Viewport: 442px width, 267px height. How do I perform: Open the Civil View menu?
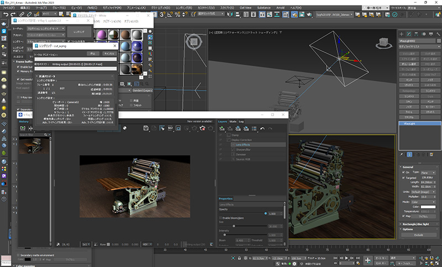(x=245, y=8)
